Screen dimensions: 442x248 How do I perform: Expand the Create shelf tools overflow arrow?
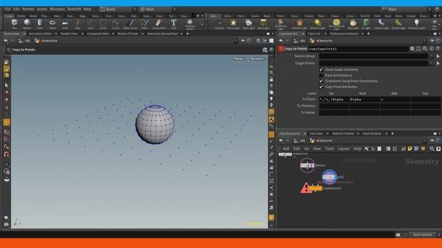[x=202, y=25]
